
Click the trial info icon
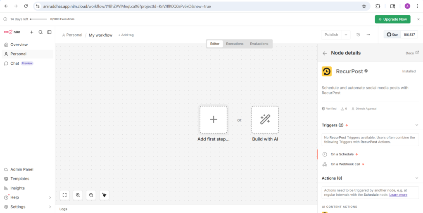(5, 19)
